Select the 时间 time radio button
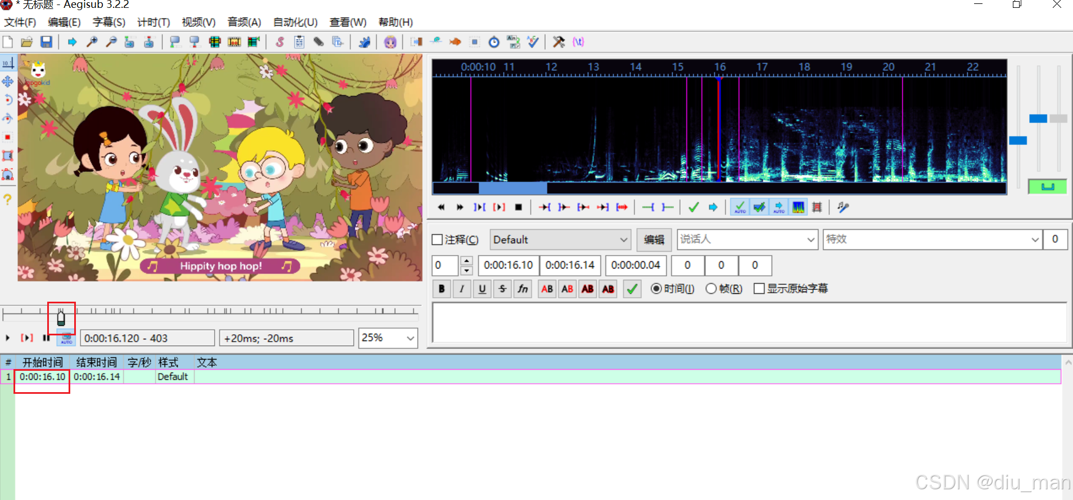 [x=656, y=289]
